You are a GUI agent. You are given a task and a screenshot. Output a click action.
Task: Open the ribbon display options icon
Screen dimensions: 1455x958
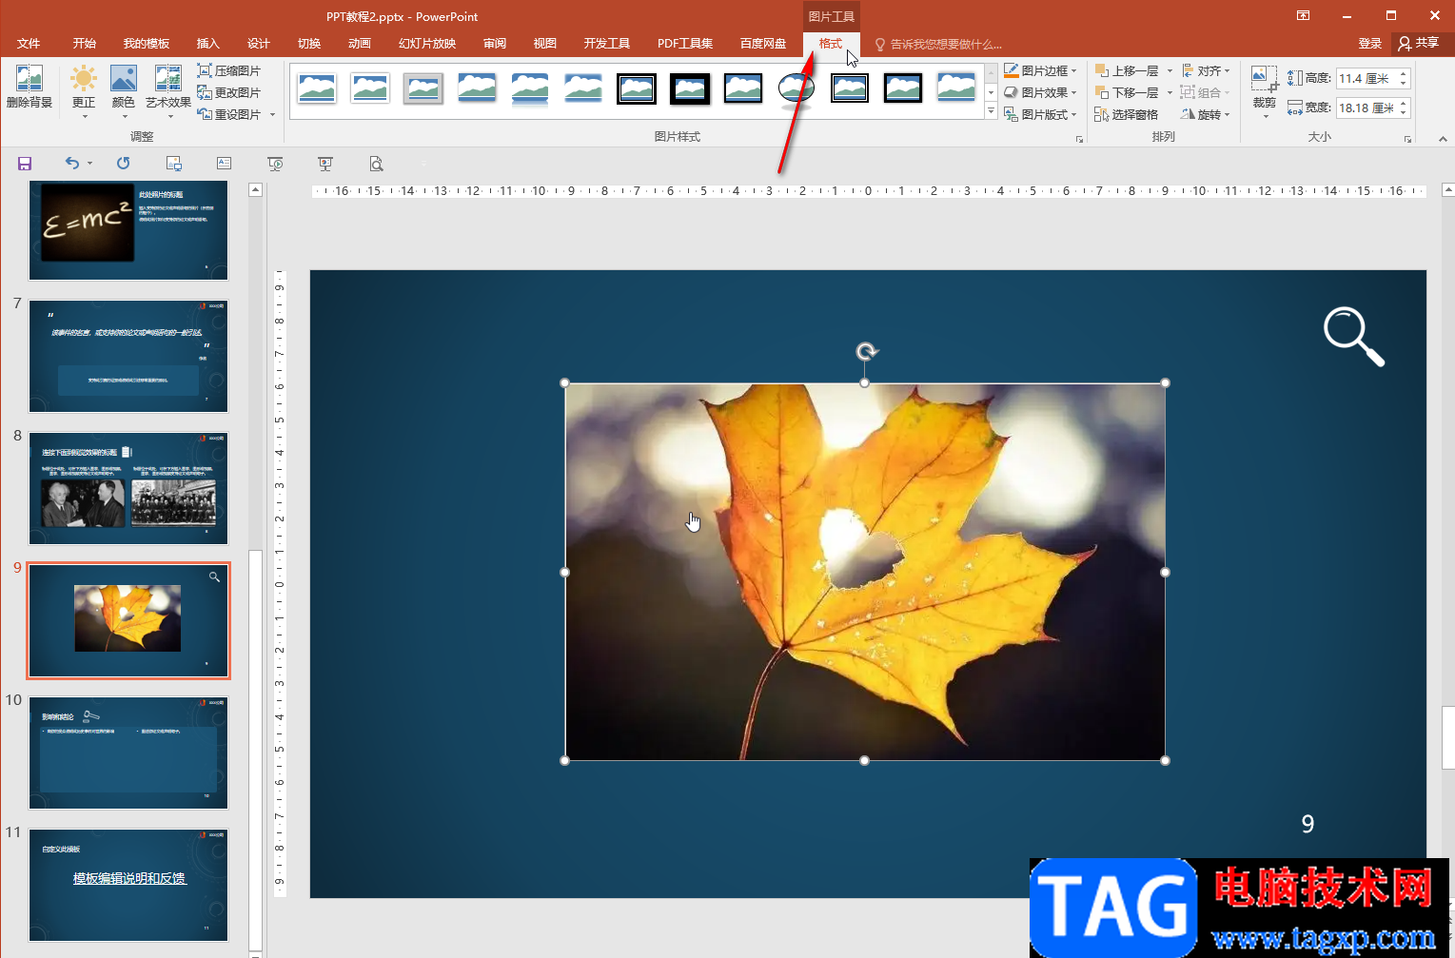(x=1304, y=15)
